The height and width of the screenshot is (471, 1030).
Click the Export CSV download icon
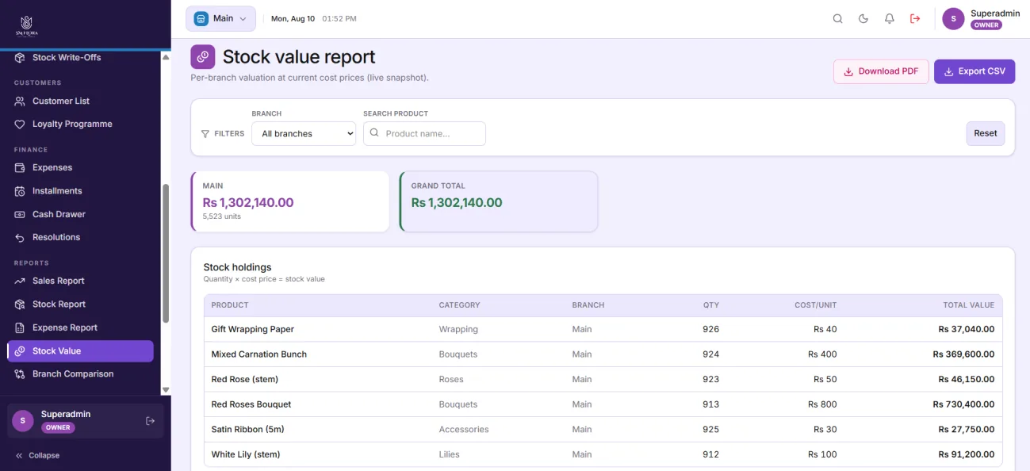948,71
